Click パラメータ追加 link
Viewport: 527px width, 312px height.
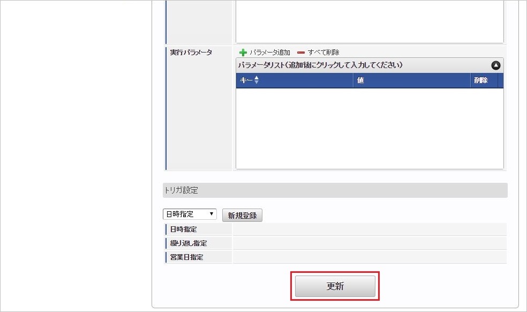269,53
